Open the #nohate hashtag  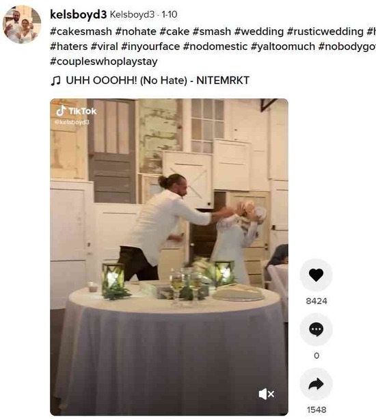[x=136, y=31]
